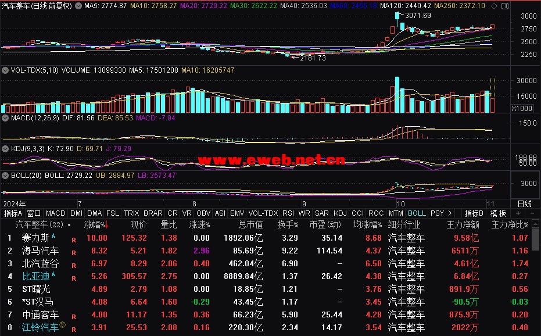Sort by the 涨幅% column header
This screenshot has width=541, height=336.
click(x=96, y=225)
